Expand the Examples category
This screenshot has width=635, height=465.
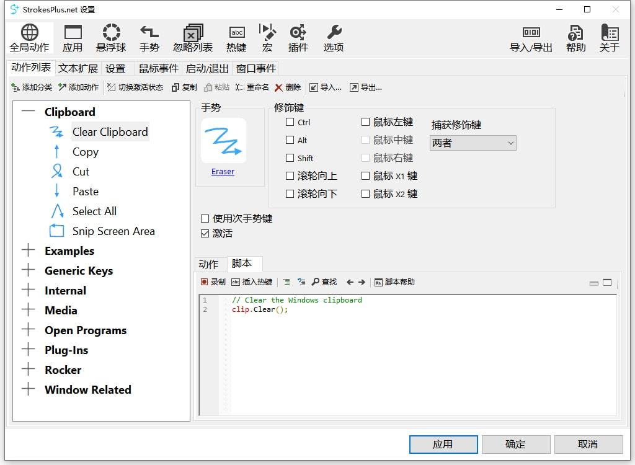pos(28,250)
